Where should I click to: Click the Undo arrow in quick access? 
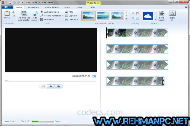point(14,3)
